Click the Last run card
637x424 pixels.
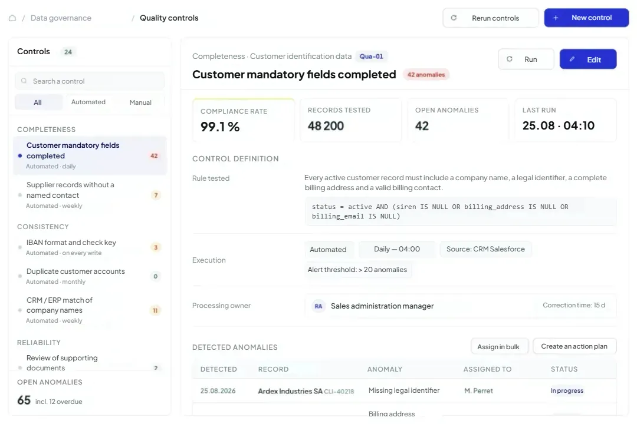(x=566, y=120)
